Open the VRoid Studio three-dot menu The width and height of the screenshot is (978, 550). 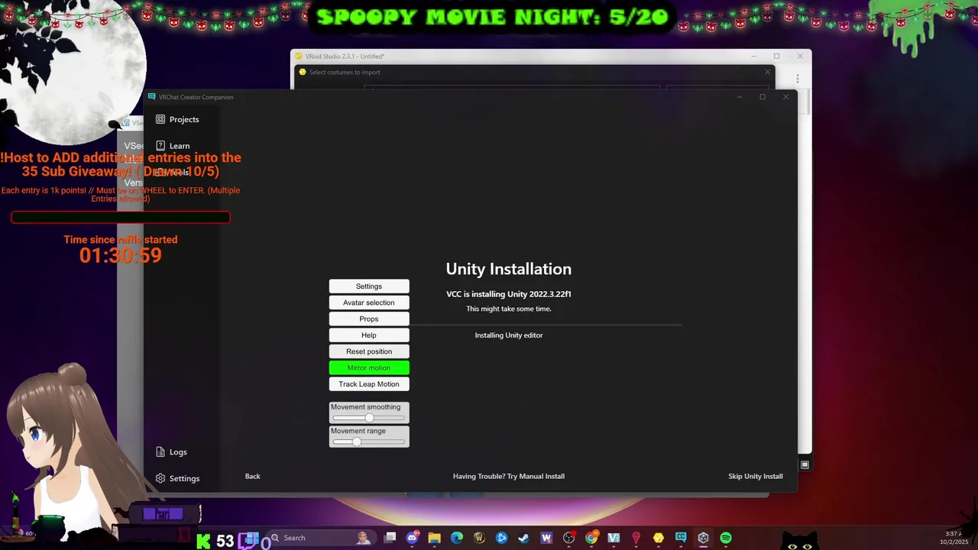point(798,79)
